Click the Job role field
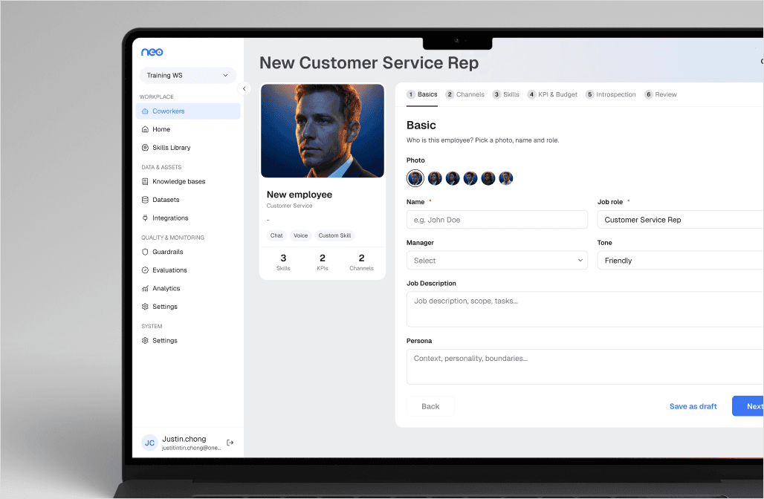This screenshot has height=499, width=764. click(x=680, y=220)
